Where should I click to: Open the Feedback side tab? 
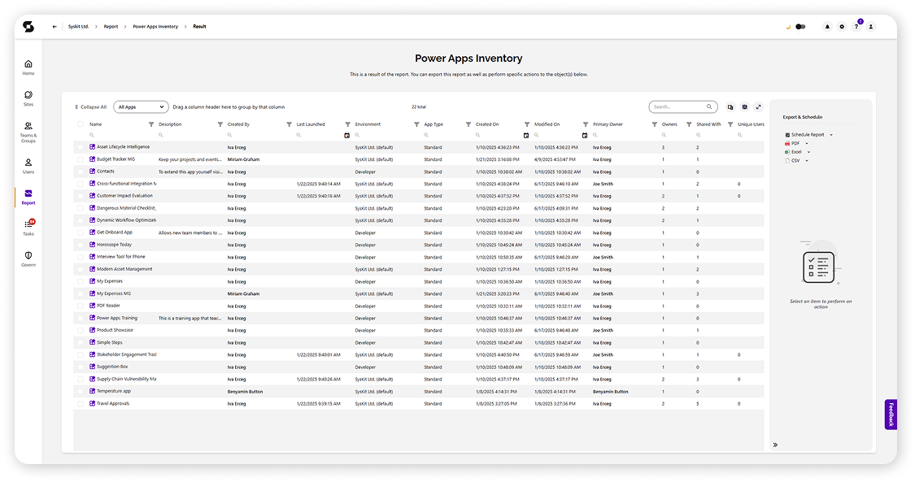[891, 415]
